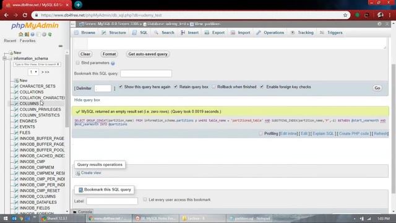The height and width of the screenshot is (223, 396).
Task: Click the Export tab icon
Action: [207, 33]
